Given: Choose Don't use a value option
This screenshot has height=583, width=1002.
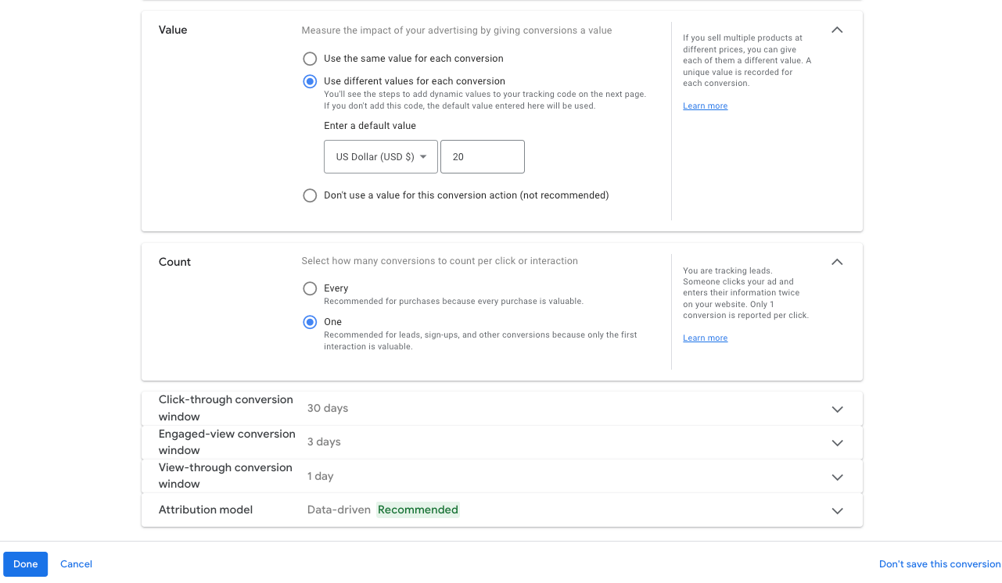Looking at the screenshot, I should tap(310, 195).
